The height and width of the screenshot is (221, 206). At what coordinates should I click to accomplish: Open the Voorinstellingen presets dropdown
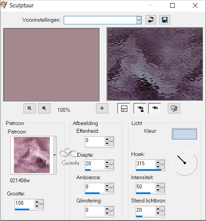tap(139, 20)
